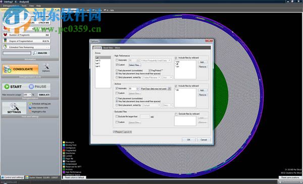Select Archive Strict placement radio
This screenshot has width=303, height=184.
pyautogui.click(x=117, y=105)
